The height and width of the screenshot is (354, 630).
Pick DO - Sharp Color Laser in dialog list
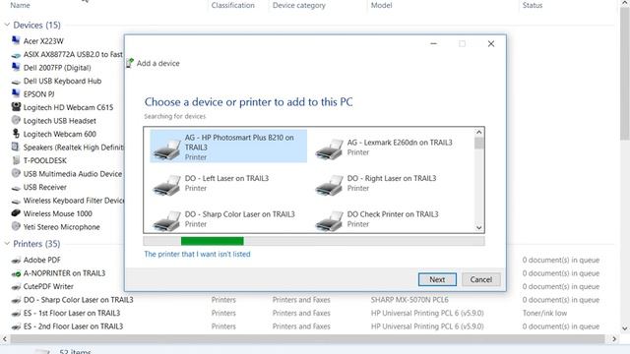pyautogui.click(x=228, y=219)
